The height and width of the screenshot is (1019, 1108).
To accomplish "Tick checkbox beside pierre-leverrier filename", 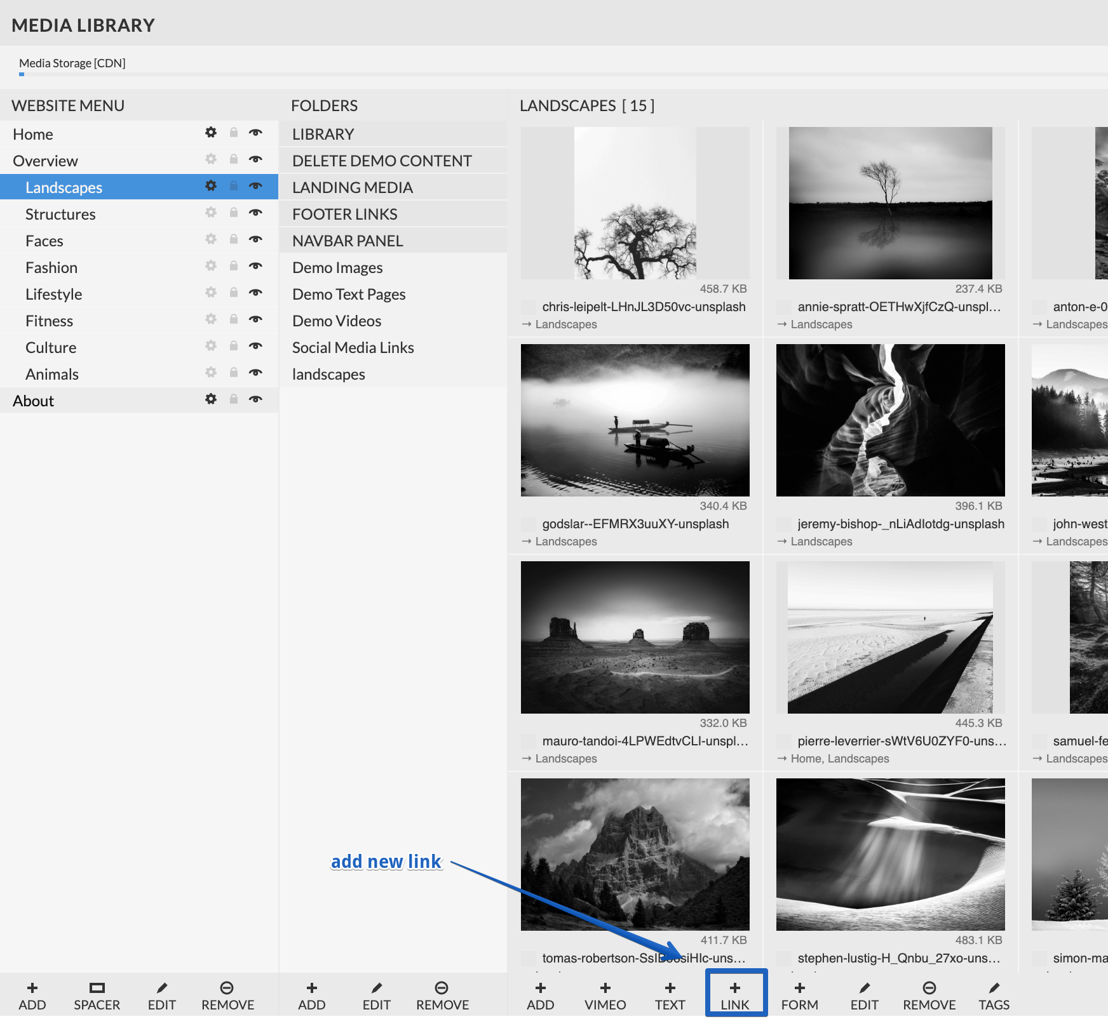I will coord(784,742).
